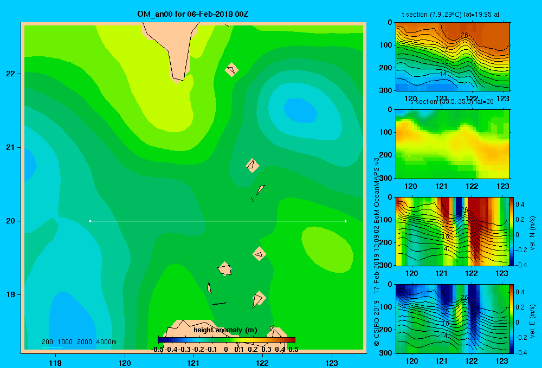Click the vel. N color scale bar

(x=512, y=231)
